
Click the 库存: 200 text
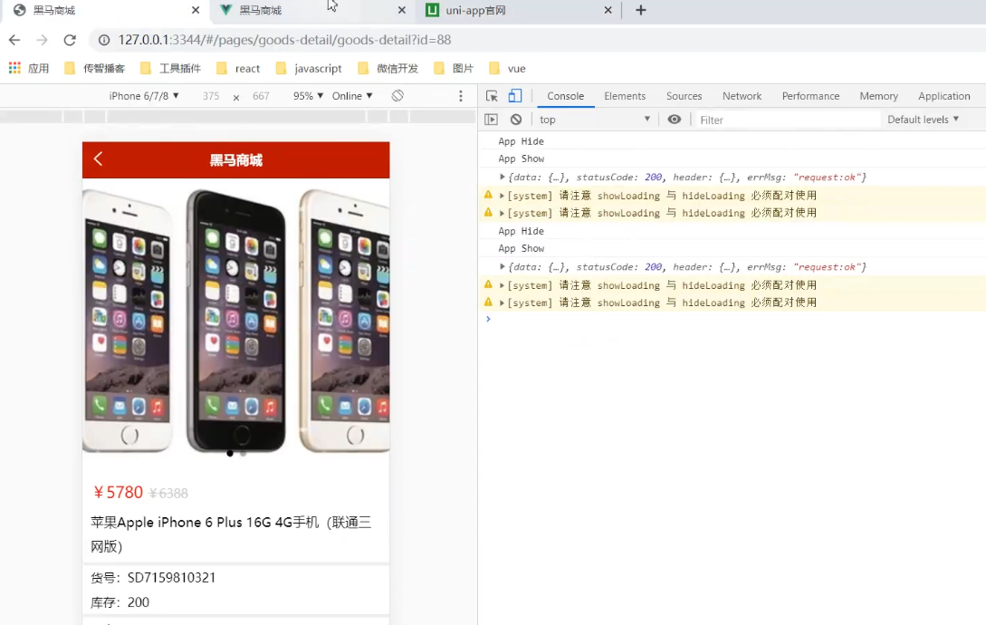[120, 602]
